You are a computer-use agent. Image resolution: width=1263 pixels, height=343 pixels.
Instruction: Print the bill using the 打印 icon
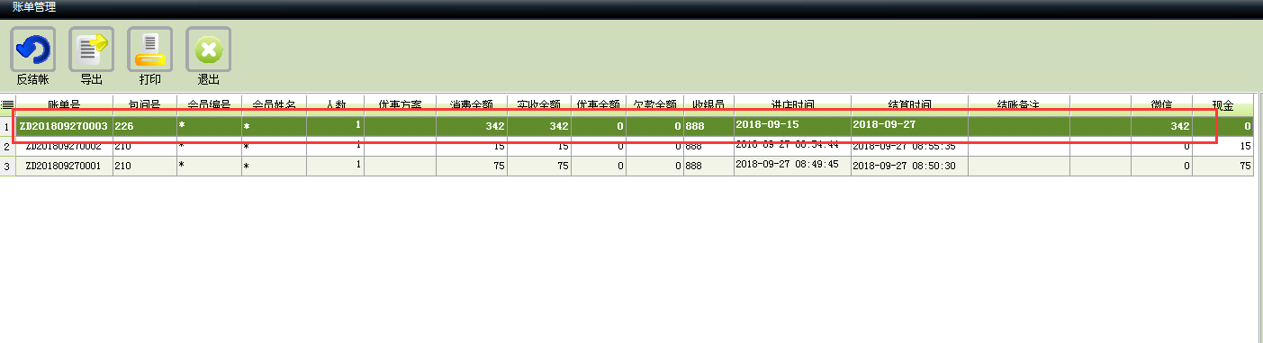coord(149,50)
